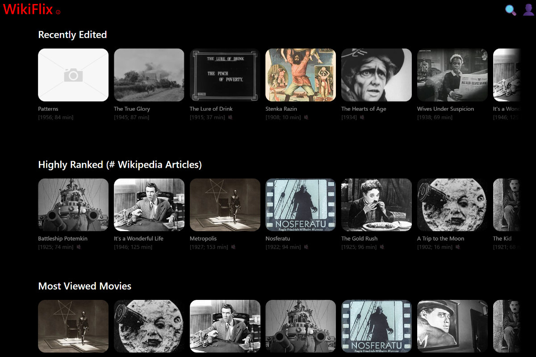Open the user profile icon
Screen dimensions: 536x357
point(528,10)
